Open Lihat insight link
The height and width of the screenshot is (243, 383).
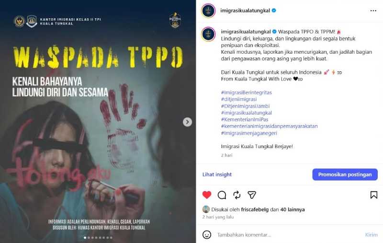point(217,174)
